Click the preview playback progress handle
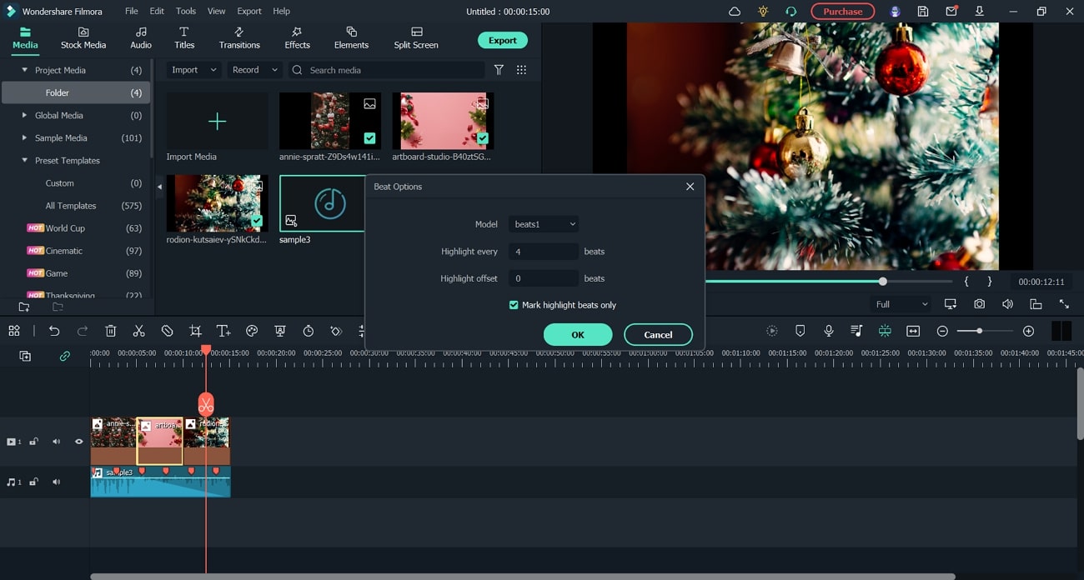Image resolution: width=1084 pixels, height=580 pixels. coord(882,282)
